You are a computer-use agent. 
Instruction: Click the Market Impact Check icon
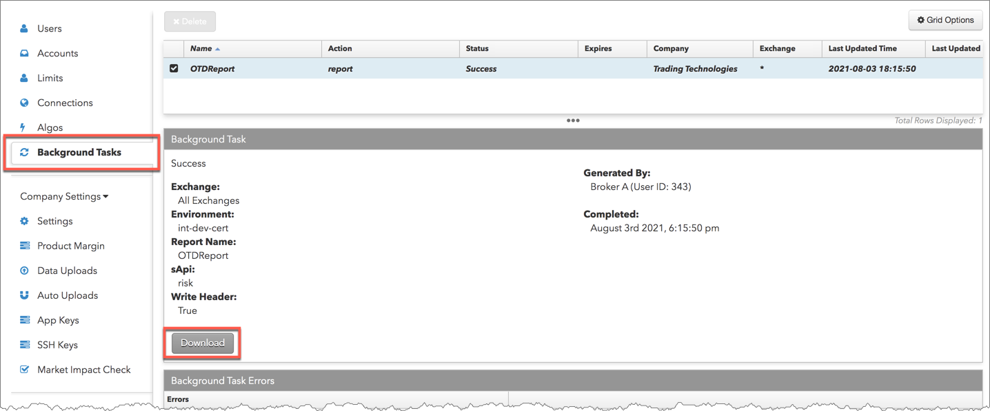(24, 370)
